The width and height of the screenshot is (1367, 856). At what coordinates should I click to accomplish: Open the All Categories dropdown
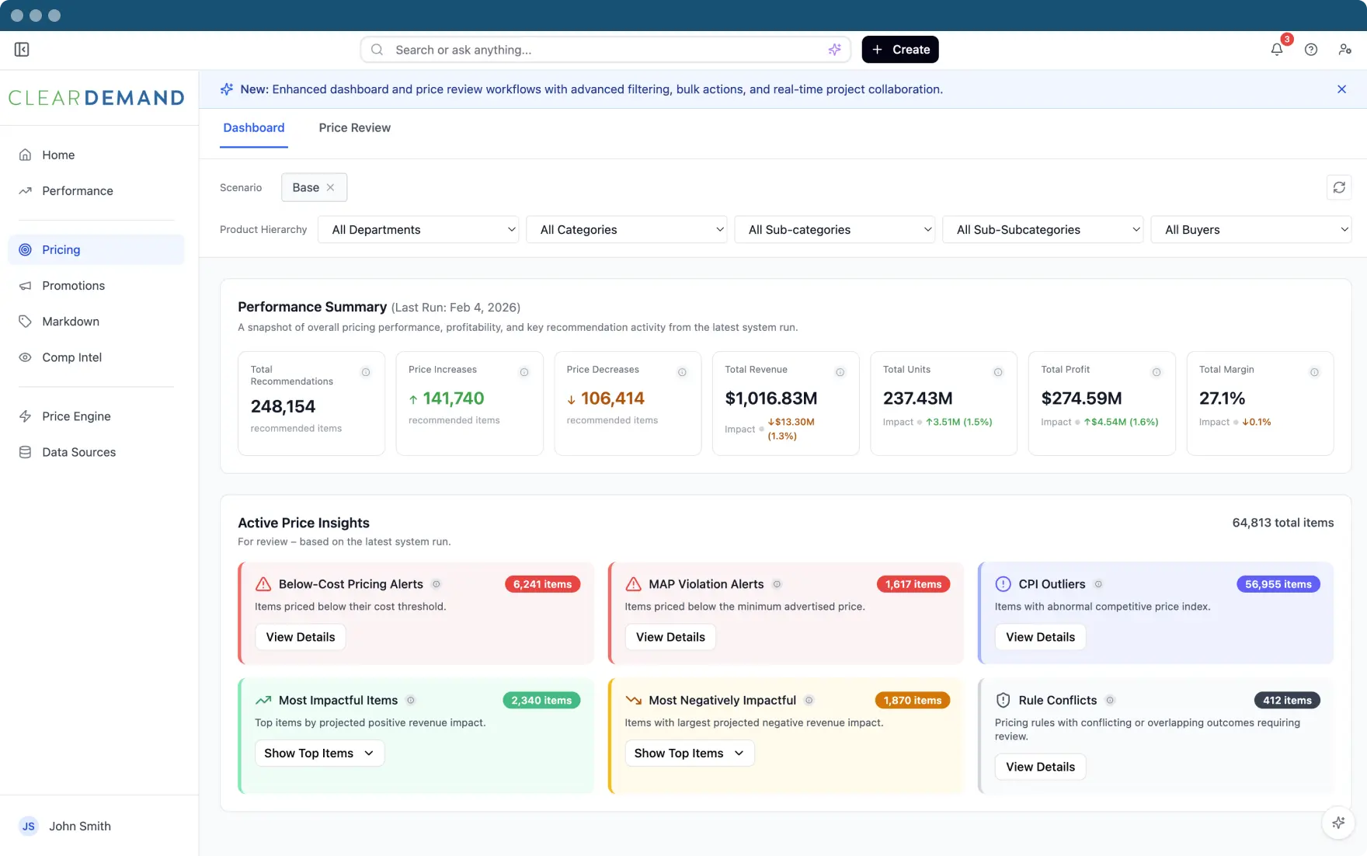(x=626, y=230)
